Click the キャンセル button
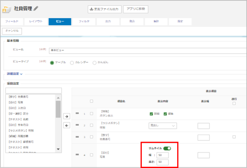 (x=12, y=31)
